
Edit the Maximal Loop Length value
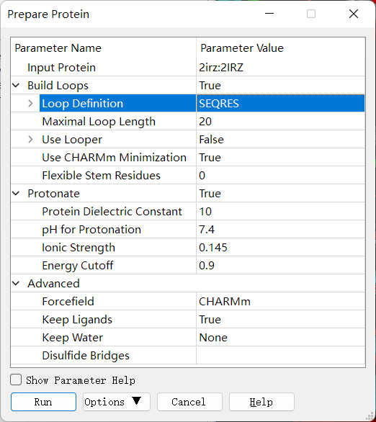click(x=280, y=122)
